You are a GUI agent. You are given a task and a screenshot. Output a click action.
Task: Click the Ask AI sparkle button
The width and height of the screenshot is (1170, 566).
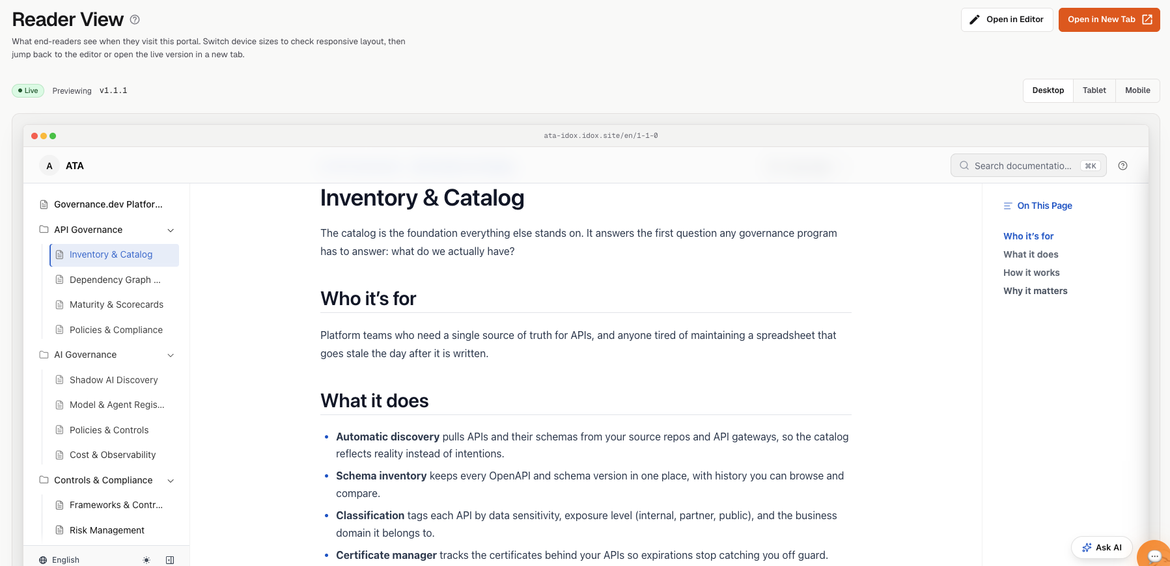point(1102,548)
